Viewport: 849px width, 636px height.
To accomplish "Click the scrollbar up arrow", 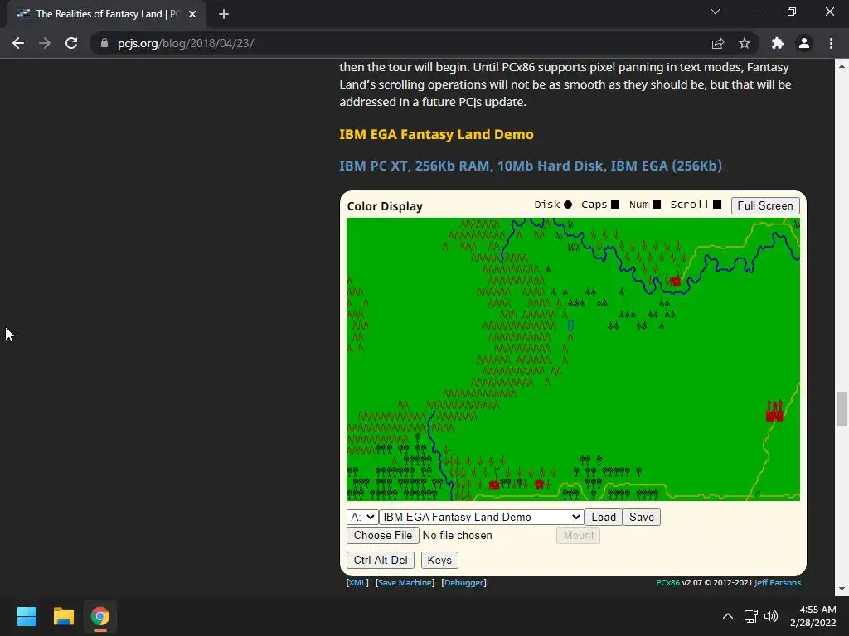I will (842, 66).
